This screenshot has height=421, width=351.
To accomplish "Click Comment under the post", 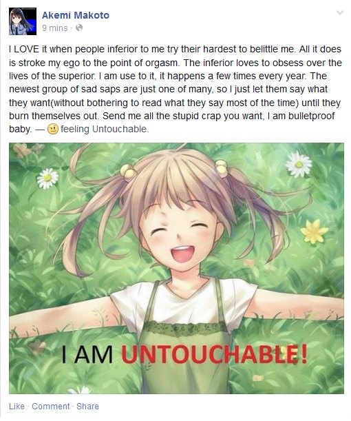I will click(x=50, y=407).
